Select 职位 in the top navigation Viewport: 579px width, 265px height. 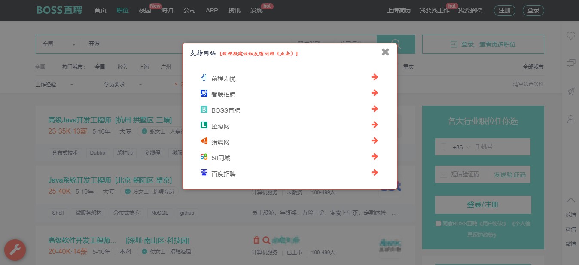(122, 10)
